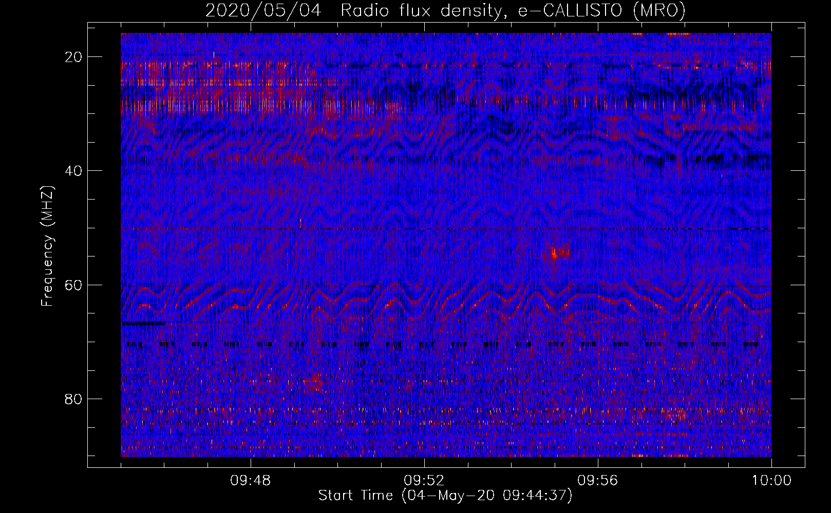Click the bright red burst near 55 MHz
Image resolution: width=831 pixels, height=513 pixels.
556,252
